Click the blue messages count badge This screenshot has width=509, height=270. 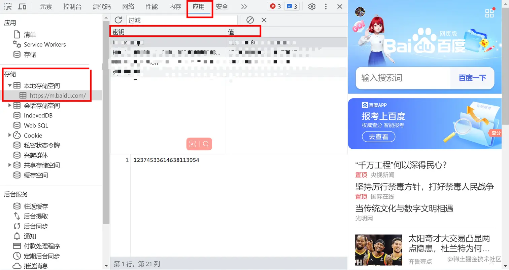292,6
